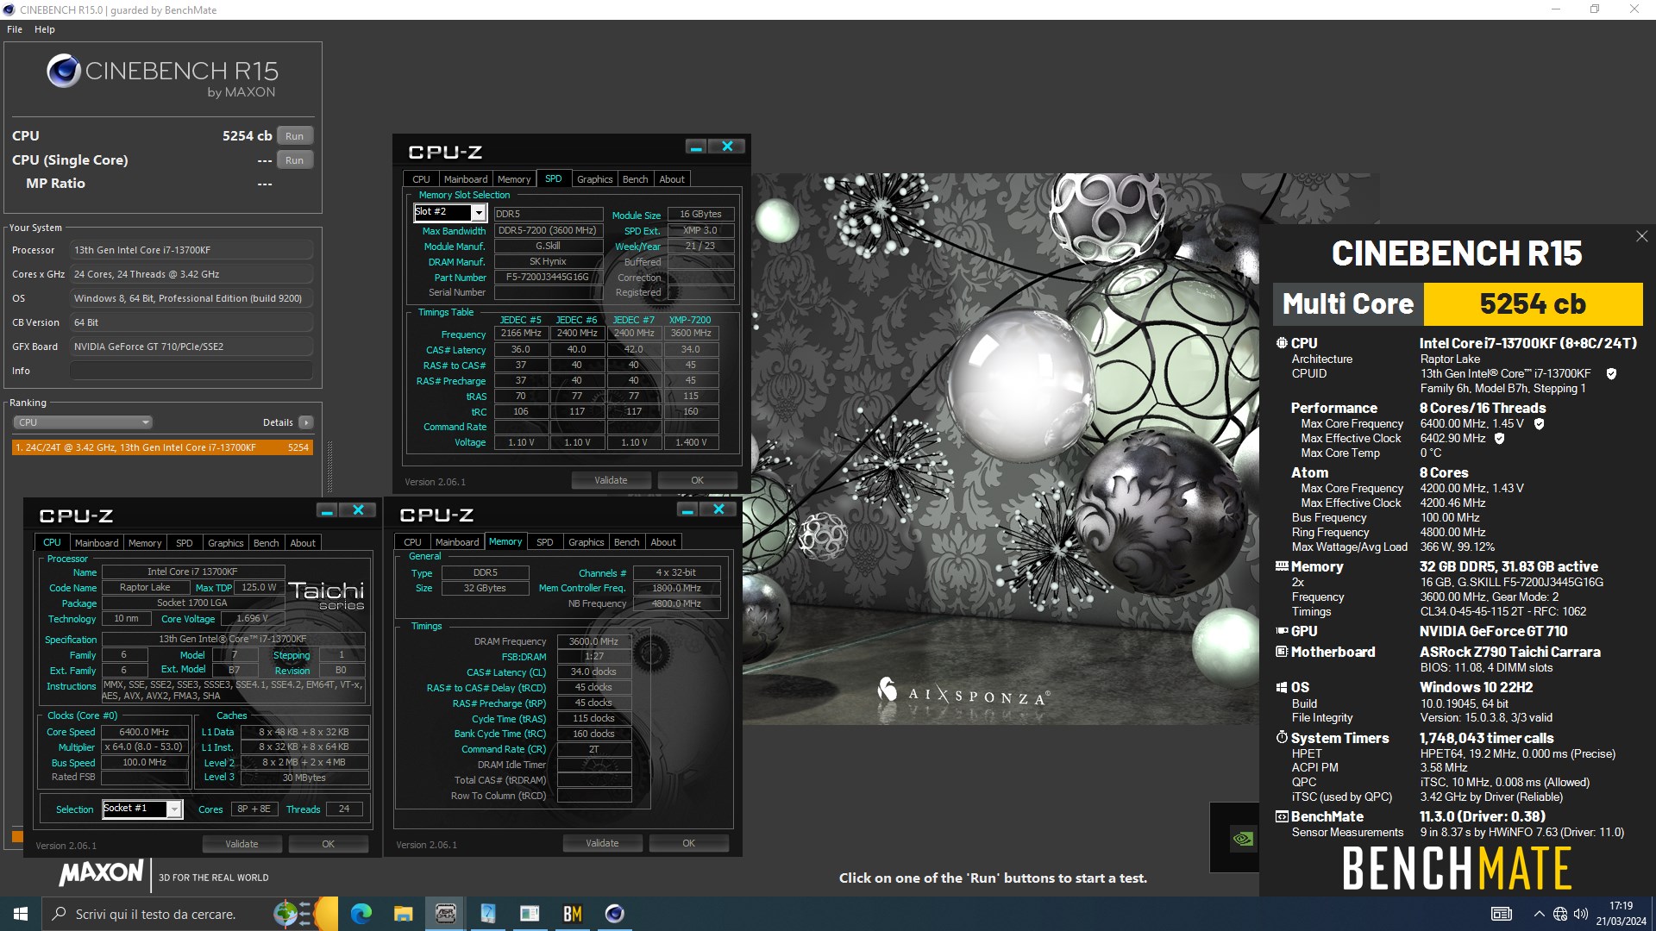The width and height of the screenshot is (1656, 931).
Task: Click OK in CPU-Z SPD window
Action: tap(698, 480)
